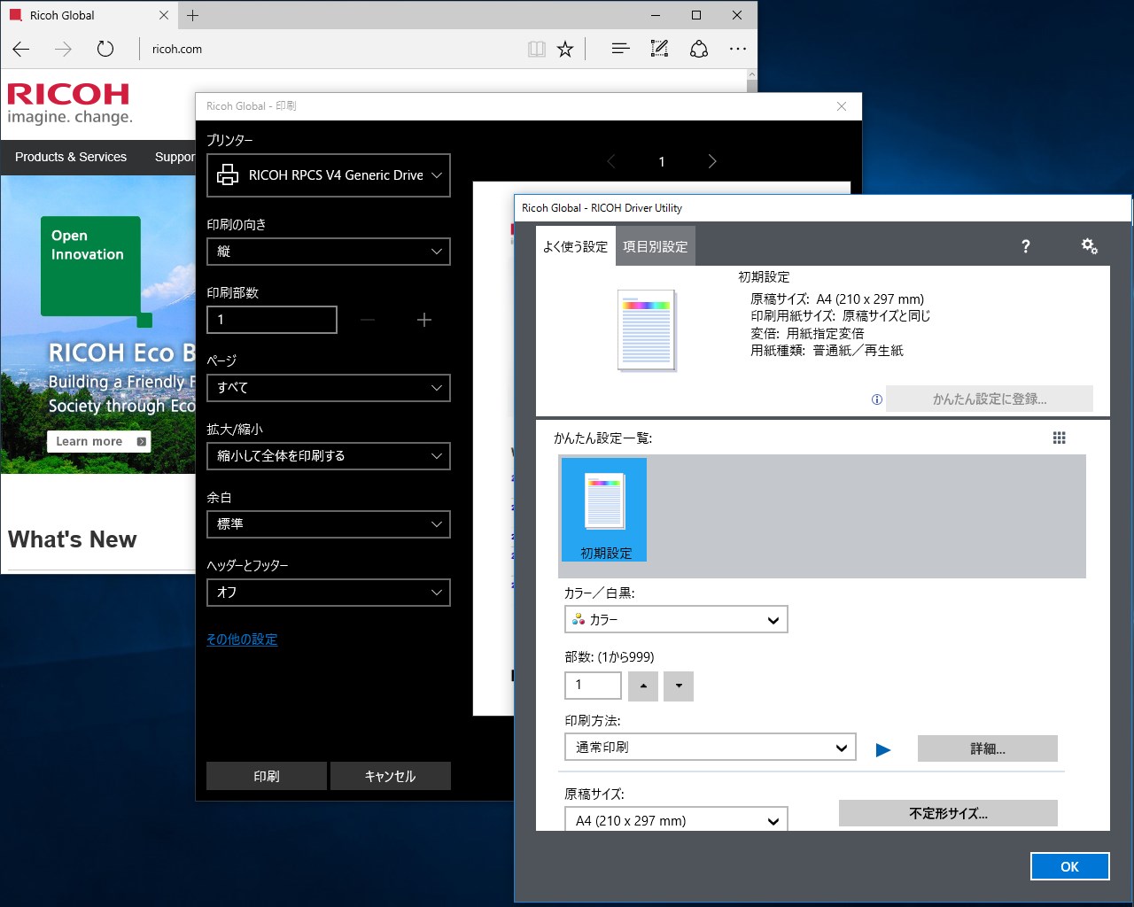This screenshot has height=907, width=1134.
Task: Open driver settings gear icon
Action: coord(1089,246)
